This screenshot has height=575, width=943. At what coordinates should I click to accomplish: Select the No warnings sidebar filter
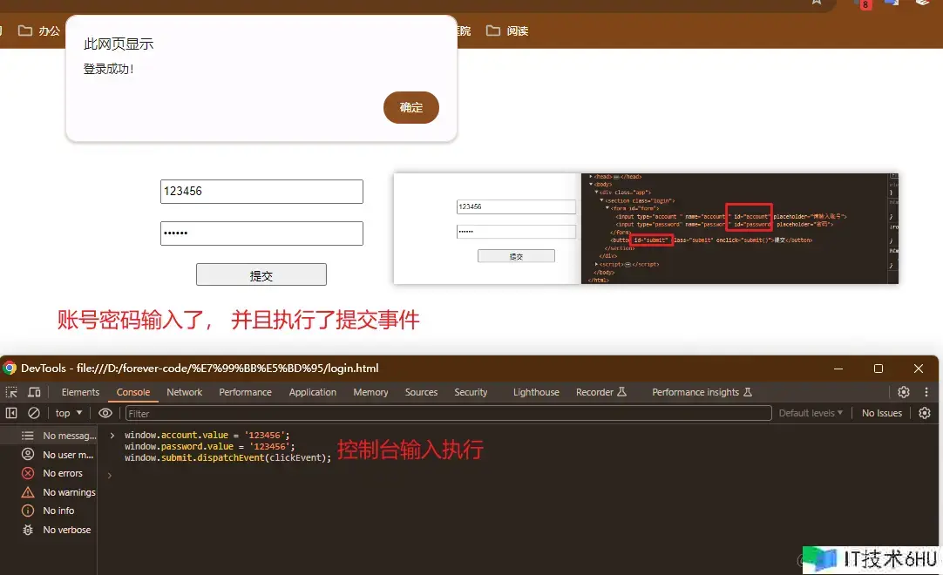[x=49, y=492]
